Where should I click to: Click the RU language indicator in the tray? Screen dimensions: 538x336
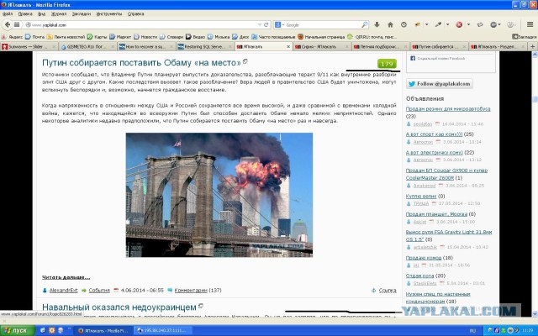tap(472, 331)
